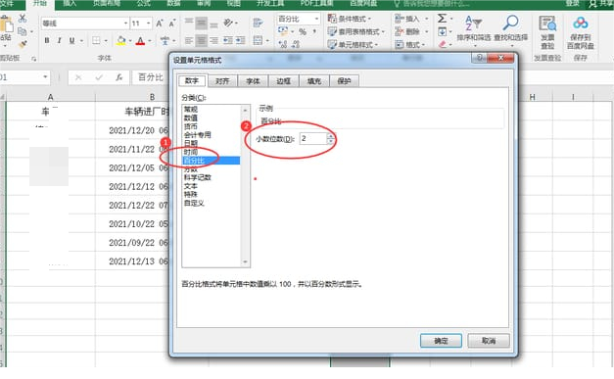Open the AutoSum sigma icon
This screenshot has height=379, width=614.
point(442,19)
